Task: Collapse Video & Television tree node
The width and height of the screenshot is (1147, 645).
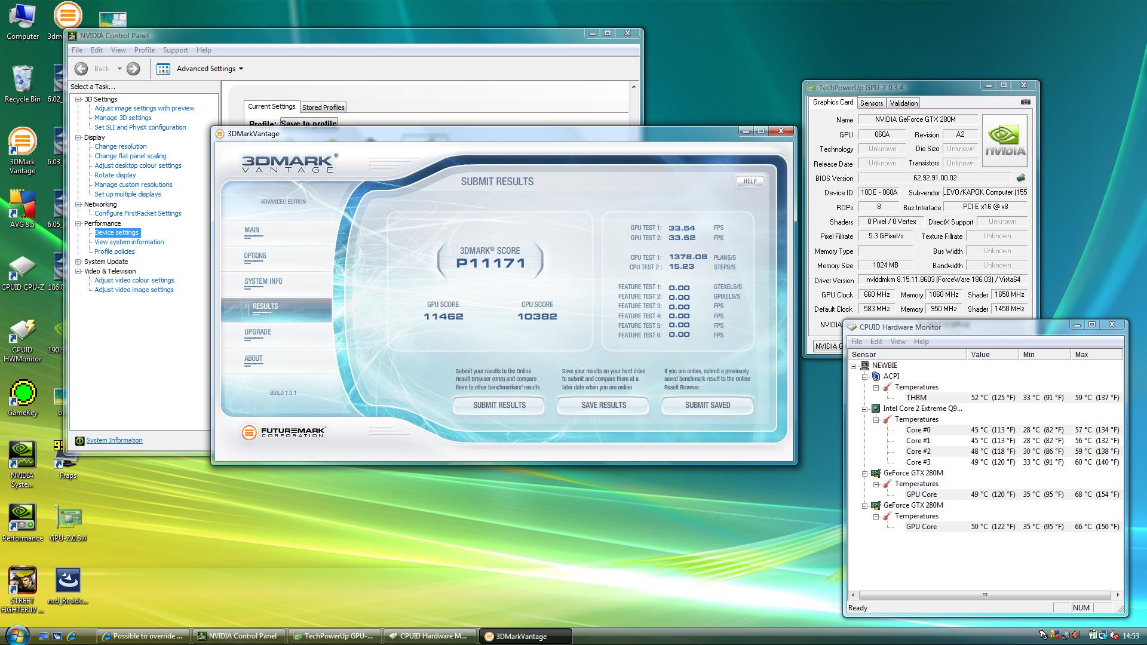Action: [78, 271]
